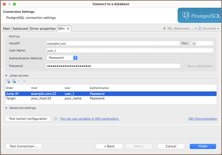Expand the Advanced settings section
The image size is (222, 155).
click(7, 108)
